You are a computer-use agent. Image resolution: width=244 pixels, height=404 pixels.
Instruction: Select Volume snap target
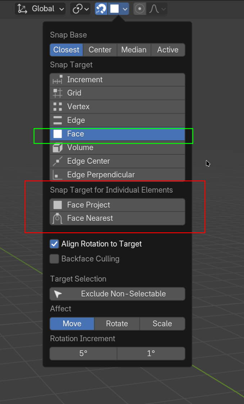pyautogui.click(x=117, y=148)
